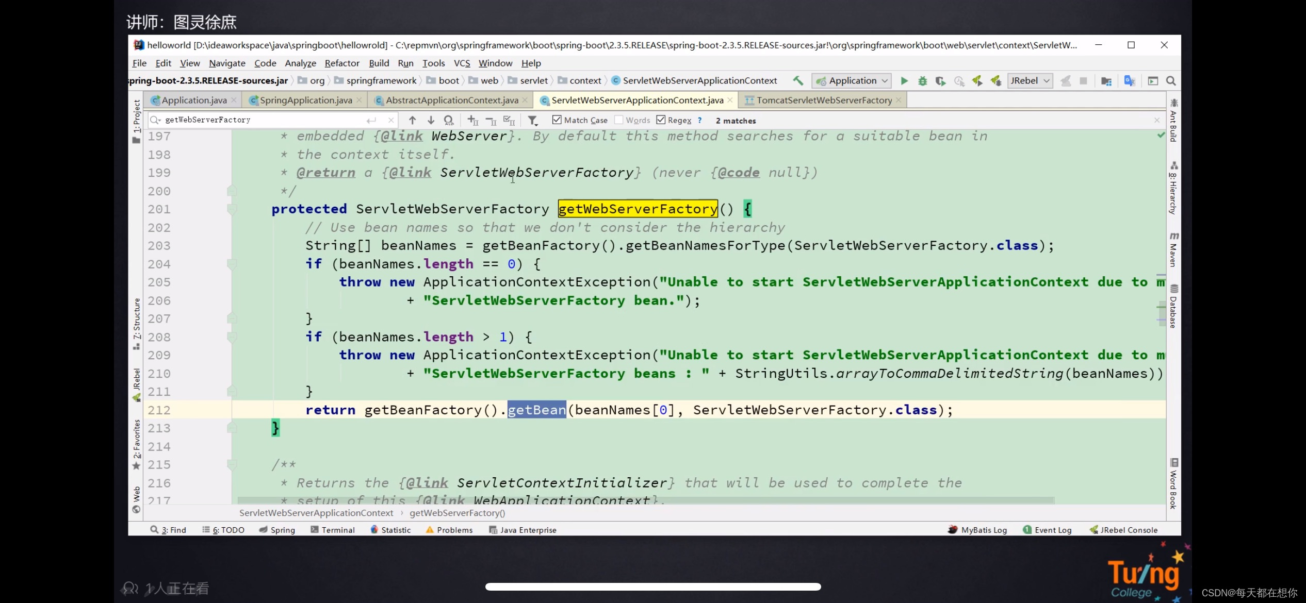
Task: Click Run with Coverage shield icon
Action: pyautogui.click(x=941, y=81)
